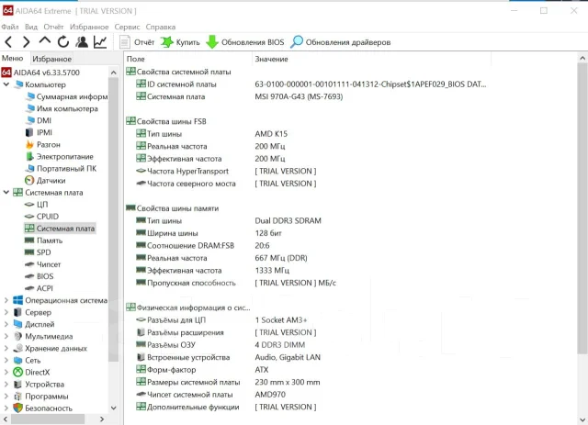Go up one level with the up arrow
The height and width of the screenshot is (425, 588).
(45, 40)
